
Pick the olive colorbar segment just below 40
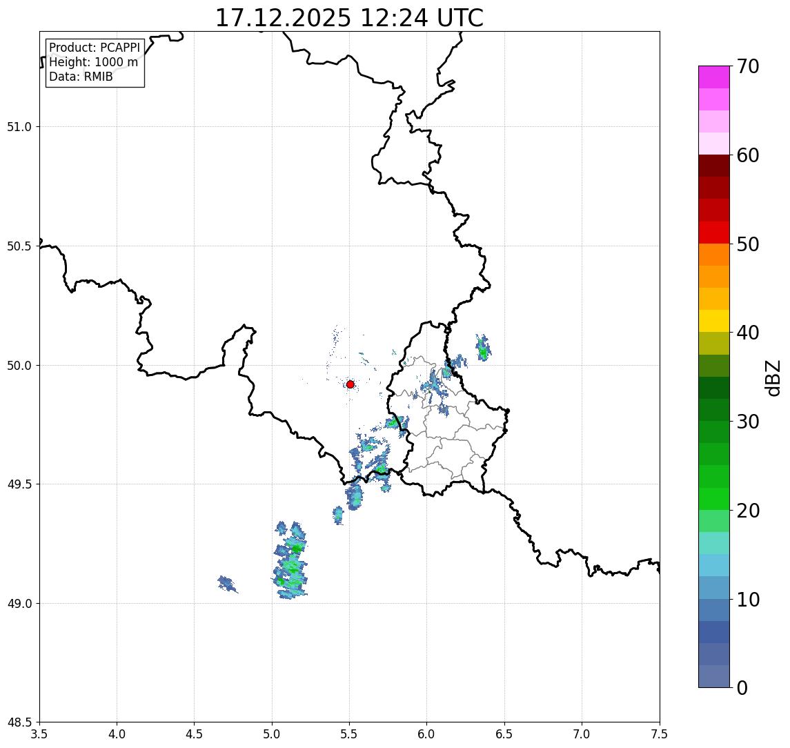coord(714,343)
